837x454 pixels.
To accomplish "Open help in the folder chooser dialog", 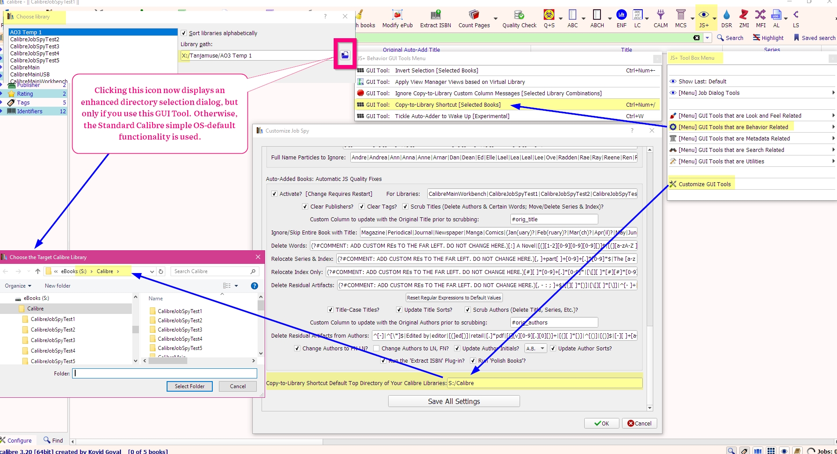I will (254, 286).
